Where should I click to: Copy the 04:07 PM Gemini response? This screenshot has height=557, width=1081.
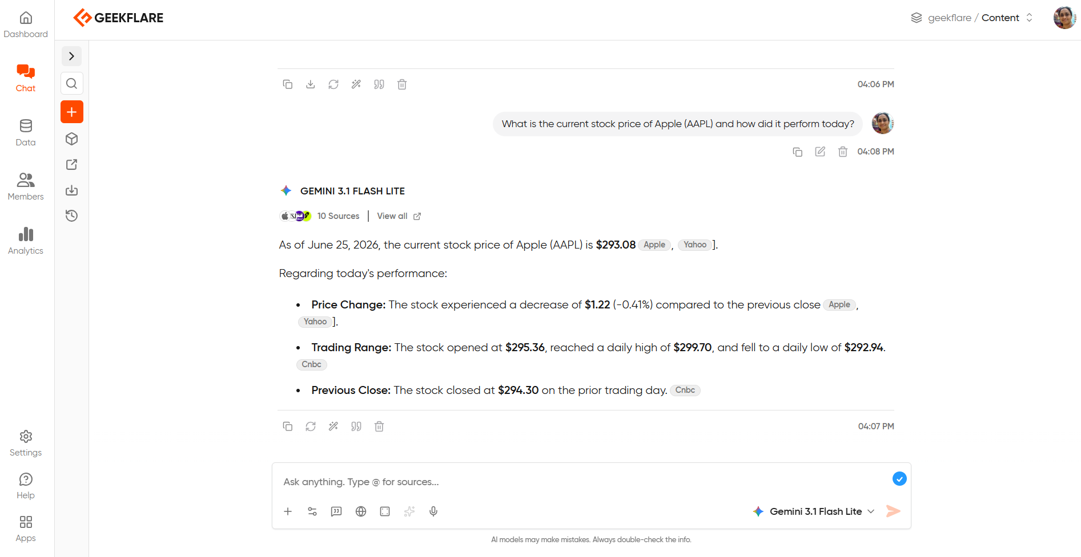tap(288, 426)
